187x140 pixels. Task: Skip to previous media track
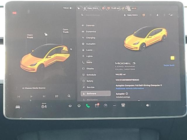(x=19, y=97)
